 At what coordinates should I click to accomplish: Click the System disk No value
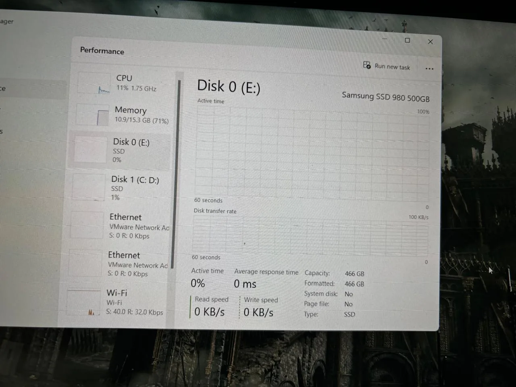pos(349,294)
